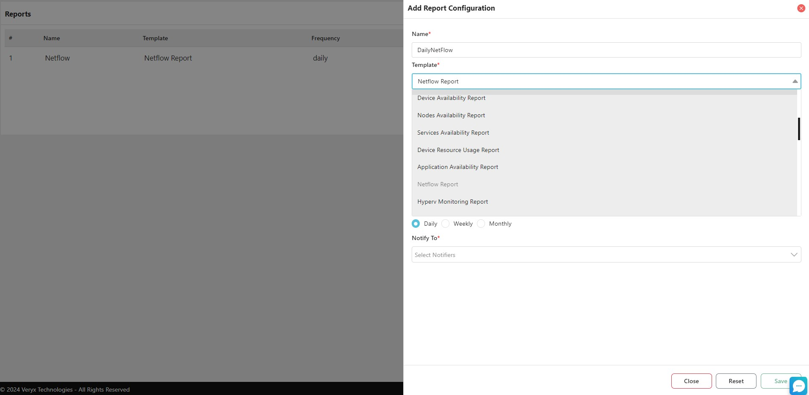Choose Device Availability Report template
The image size is (809, 395).
click(x=451, y=98)
